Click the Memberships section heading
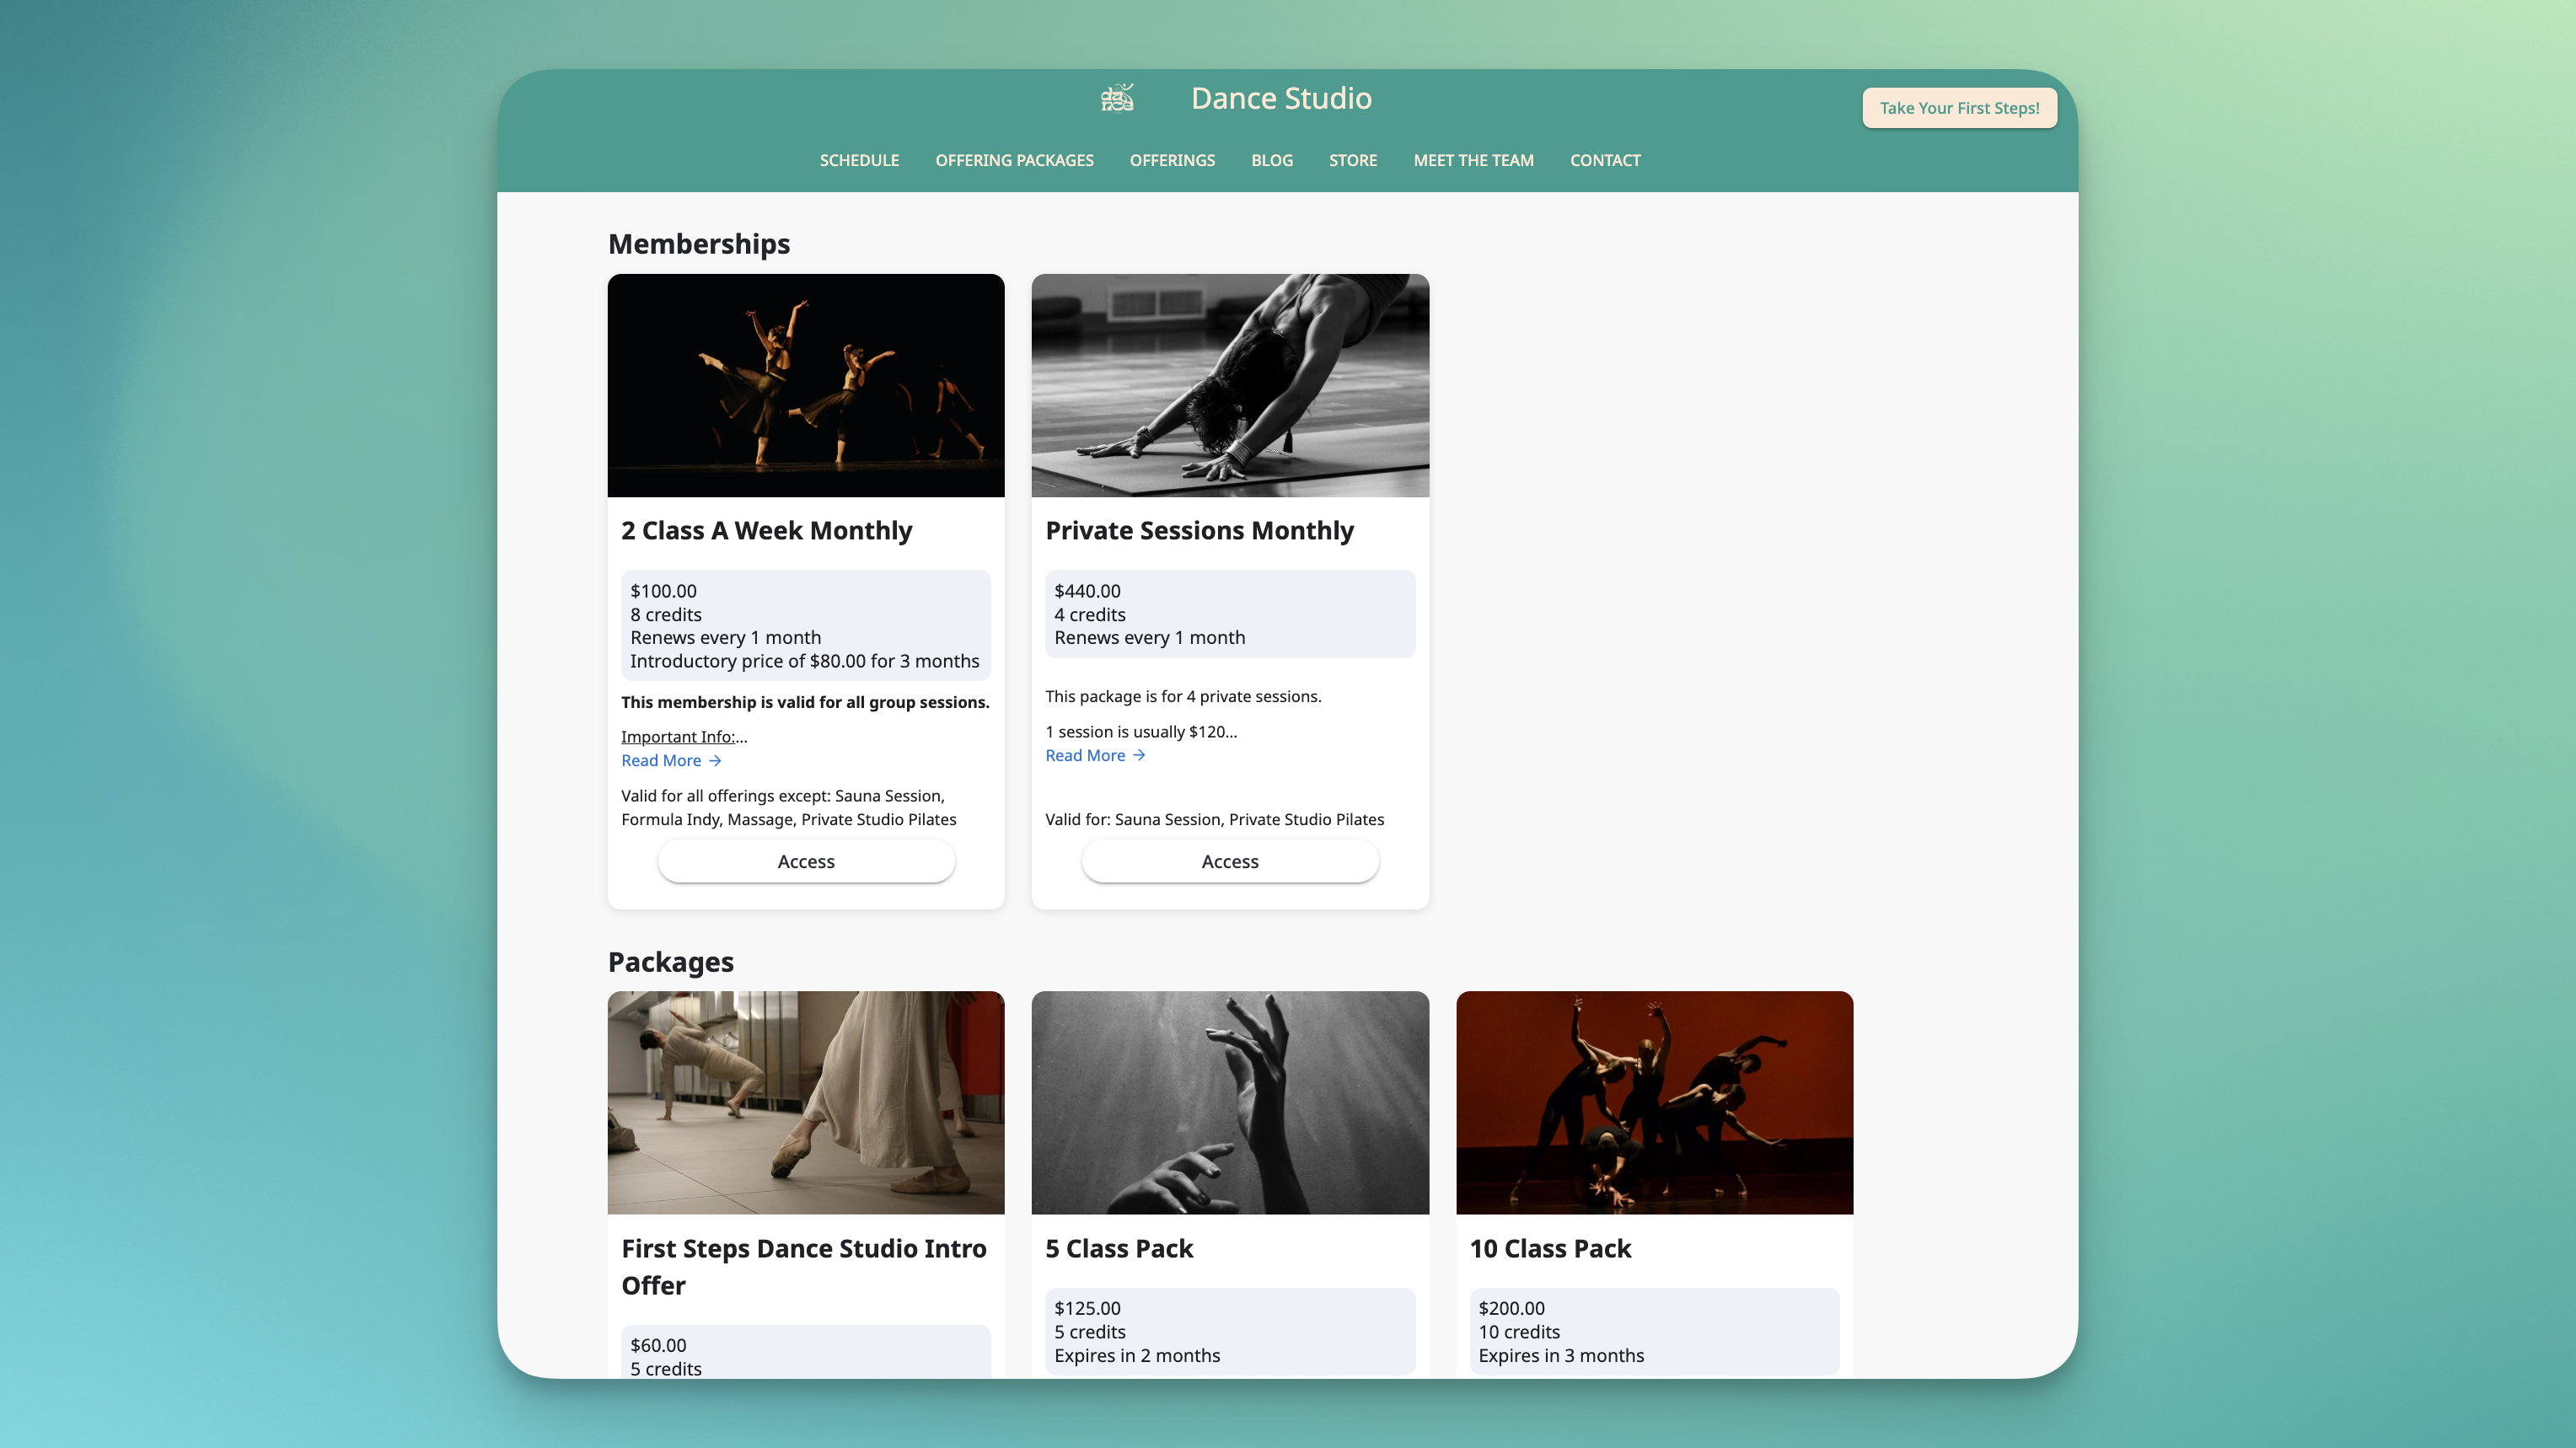 coord(699,244)
